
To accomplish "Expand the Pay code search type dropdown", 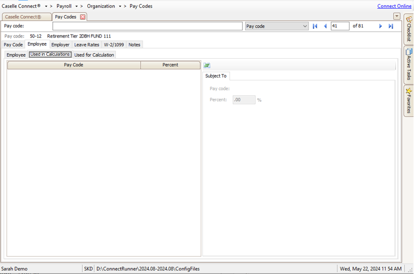I will pyautogui.click(x=304, y=26).
